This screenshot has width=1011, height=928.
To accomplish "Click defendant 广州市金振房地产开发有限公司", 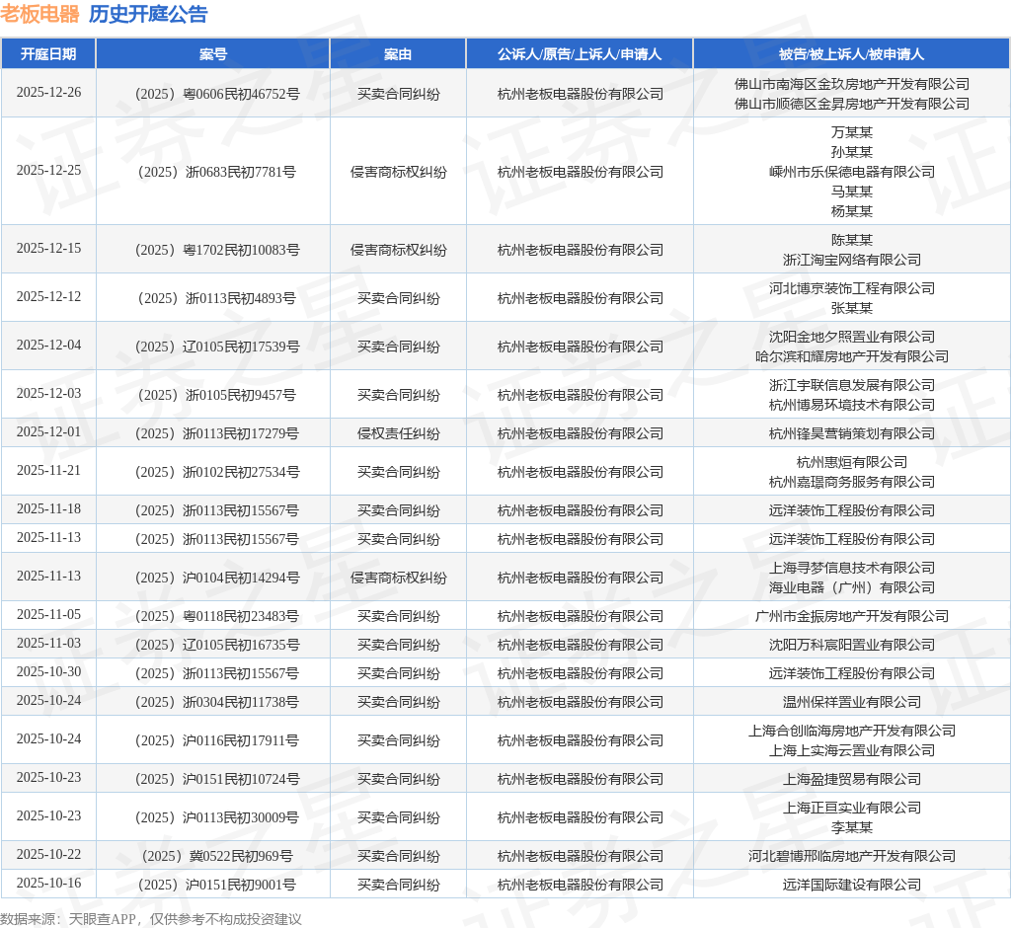I will tap(852, 616).
